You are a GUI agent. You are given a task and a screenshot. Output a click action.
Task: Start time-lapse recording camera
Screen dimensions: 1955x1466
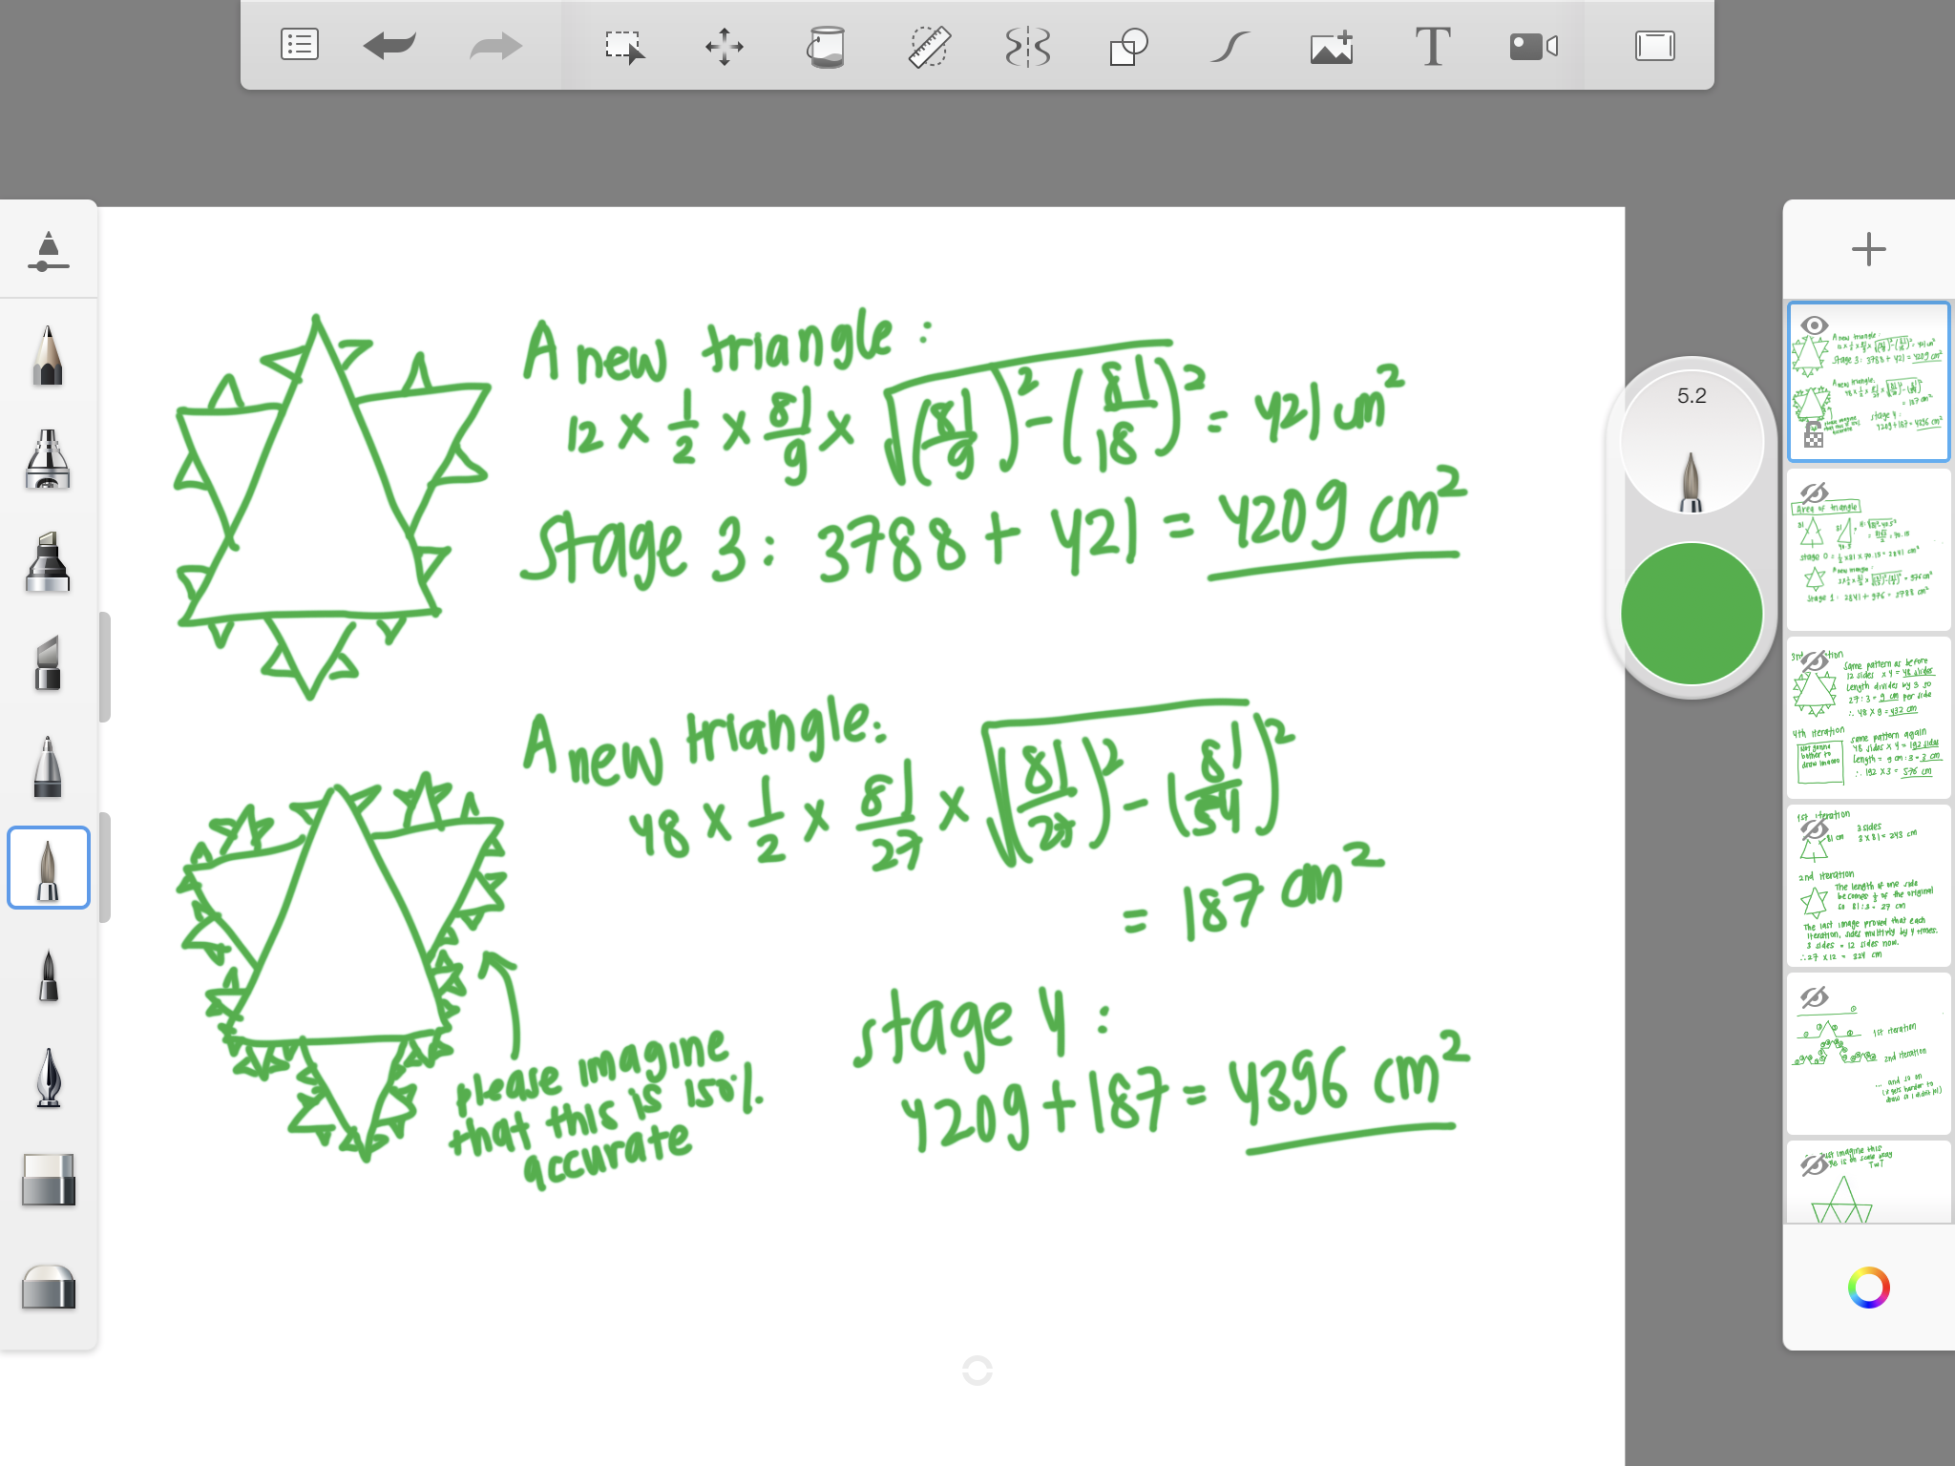coord(1533,46)
